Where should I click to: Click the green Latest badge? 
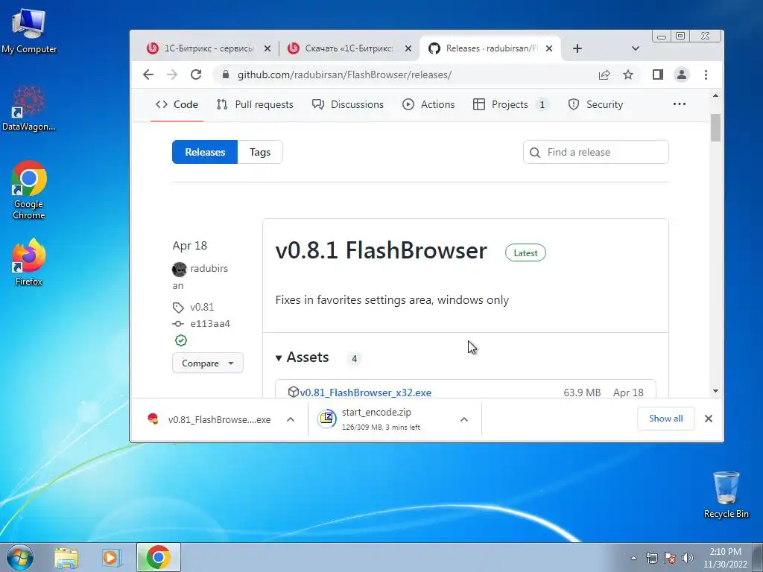click(525, 253)
